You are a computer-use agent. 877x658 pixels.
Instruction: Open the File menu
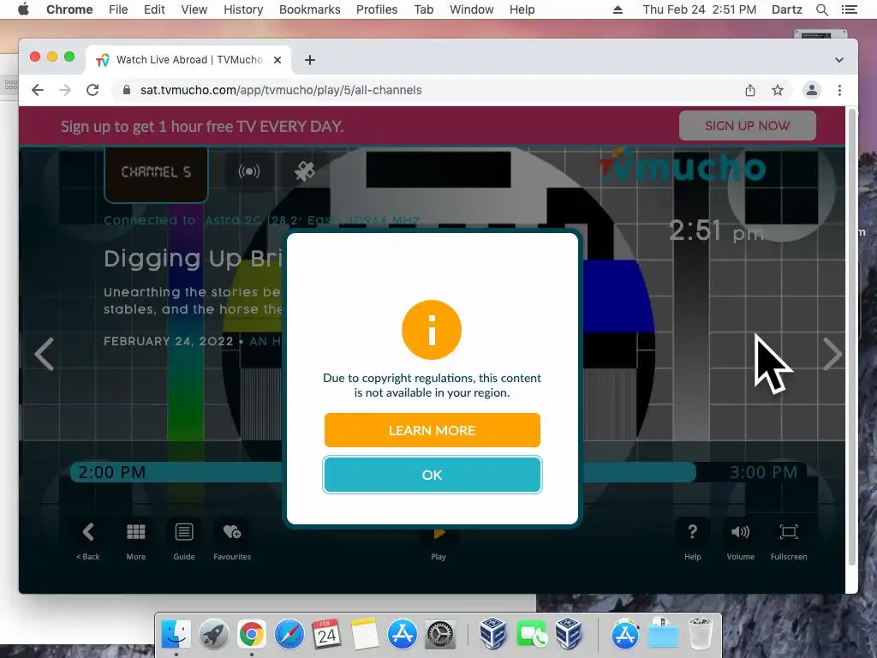click(x=118, y=9)
